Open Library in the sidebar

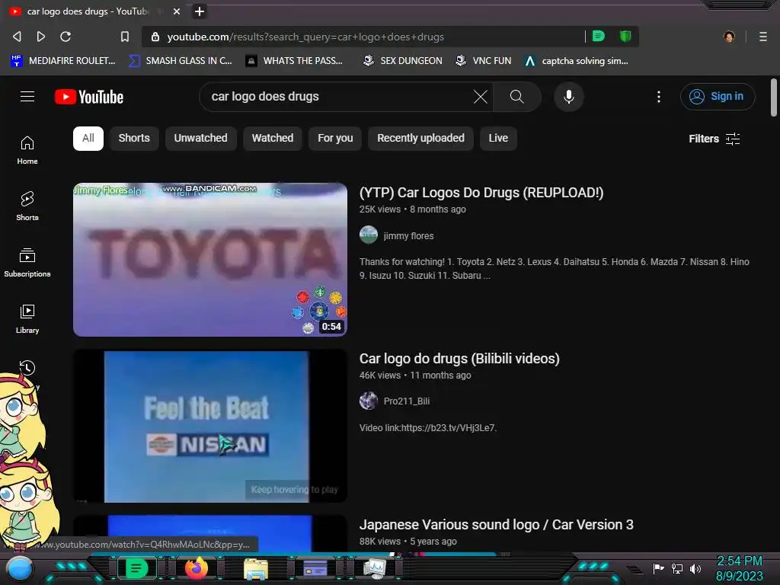pos(27,319)
